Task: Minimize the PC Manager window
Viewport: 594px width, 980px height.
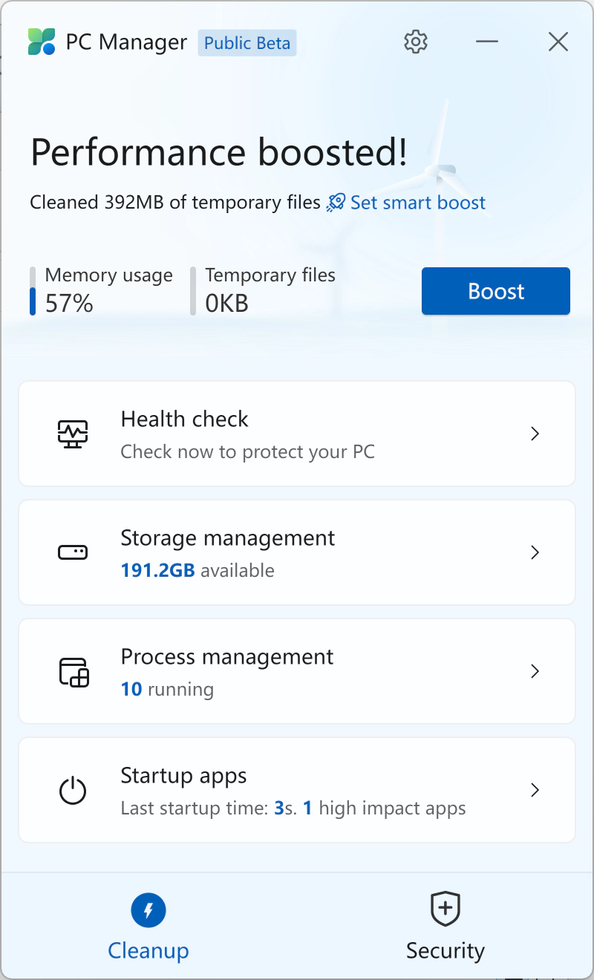Action: click(487, 42)
